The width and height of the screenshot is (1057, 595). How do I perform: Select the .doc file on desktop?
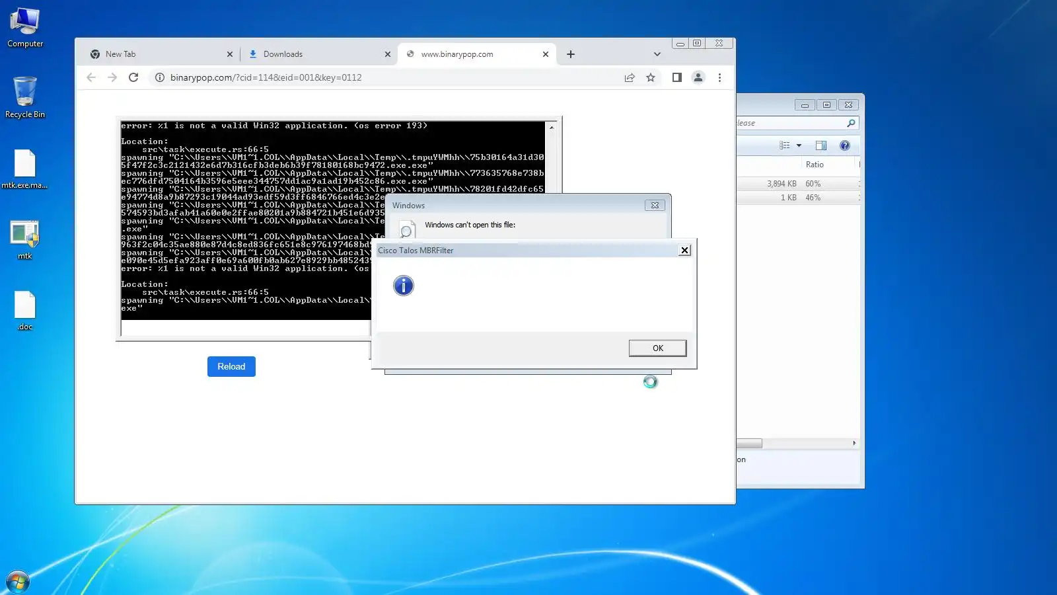tap(25, 311)
